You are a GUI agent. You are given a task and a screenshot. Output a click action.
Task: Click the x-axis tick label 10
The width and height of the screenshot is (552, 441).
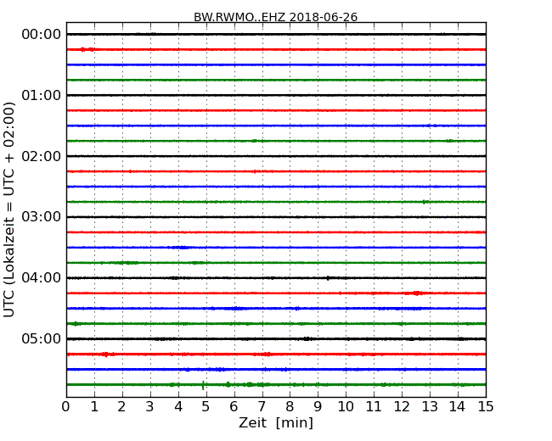[346, 407]
